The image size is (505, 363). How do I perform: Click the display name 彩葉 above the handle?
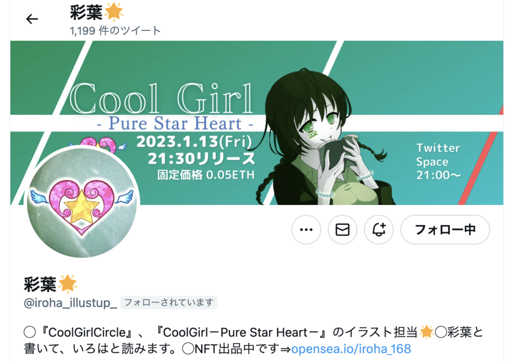[x=40, y=284]
